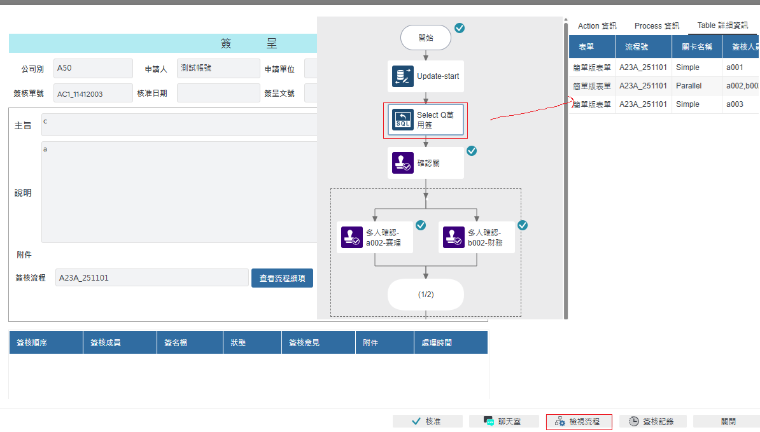Image resolution: width=760 pixels, height=432 pixels.
Task: Open 檢視流程 view workflow button
Action: pos(579,421)
